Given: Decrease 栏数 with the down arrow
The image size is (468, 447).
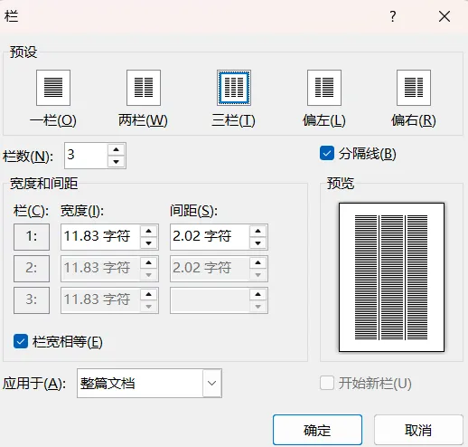Looking at the screenshot, I should pos(117,161).
